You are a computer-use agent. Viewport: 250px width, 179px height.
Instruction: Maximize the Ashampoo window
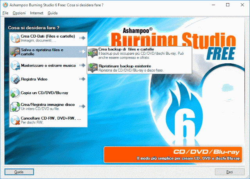click(x=228, y=5)
